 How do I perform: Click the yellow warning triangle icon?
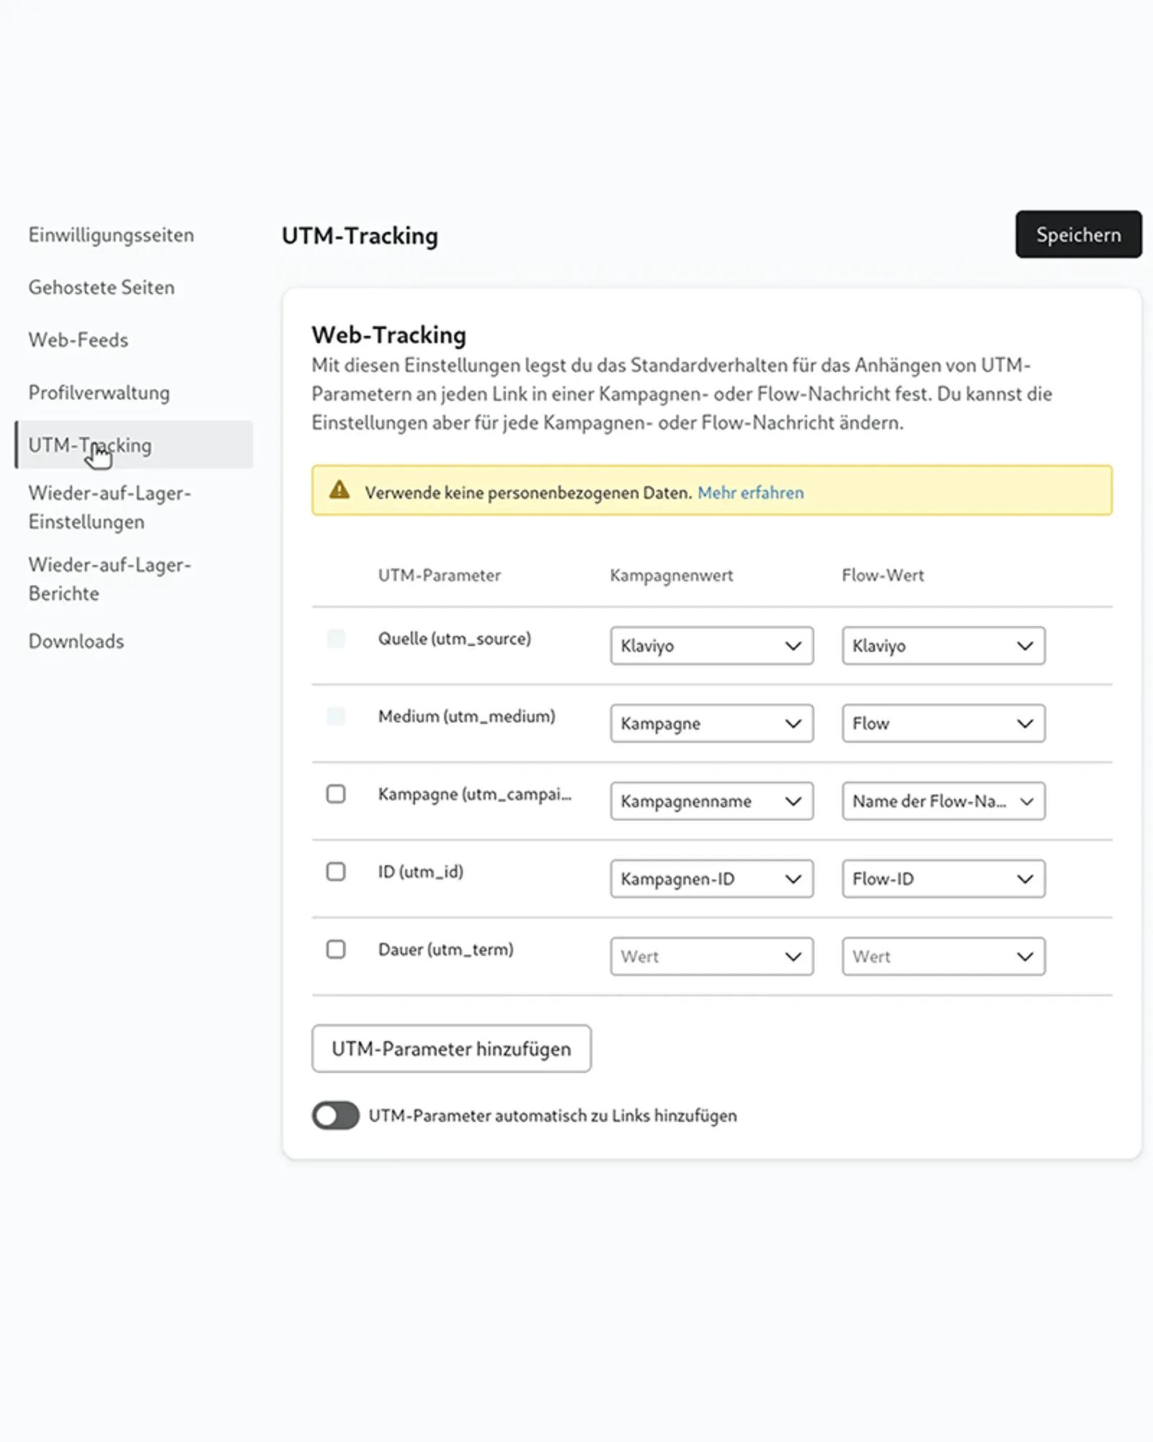(x=339, y=492)
